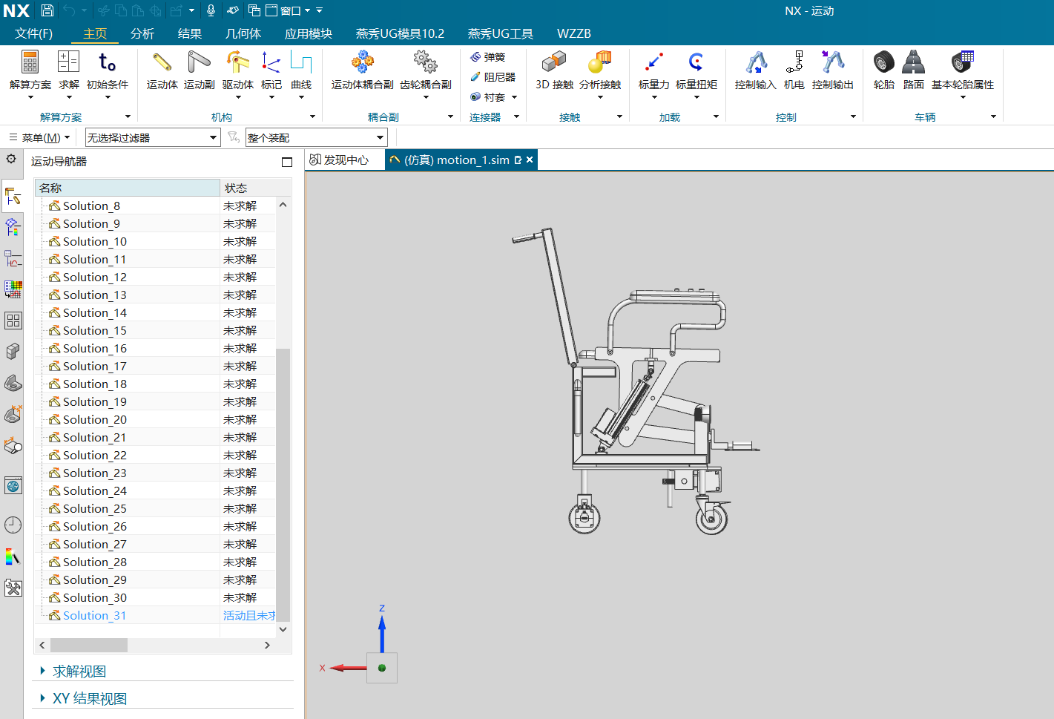Open the 应用模块 ribbon tab
Image resolution: width=1054 pixels, height=719 pixels.
(x=309, y=33)
